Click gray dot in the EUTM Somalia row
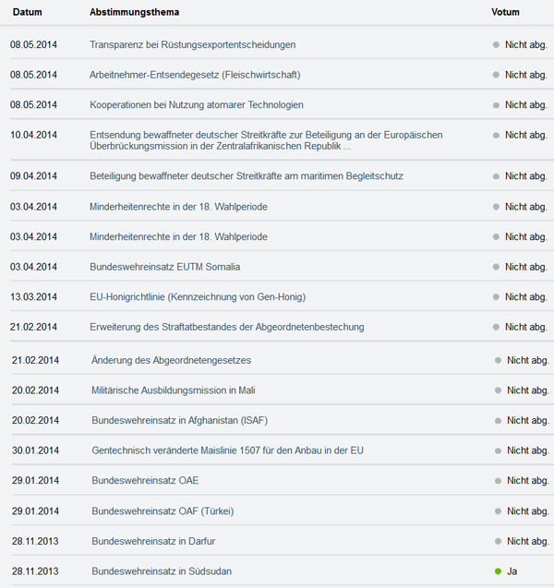 [x=497, y=267]
